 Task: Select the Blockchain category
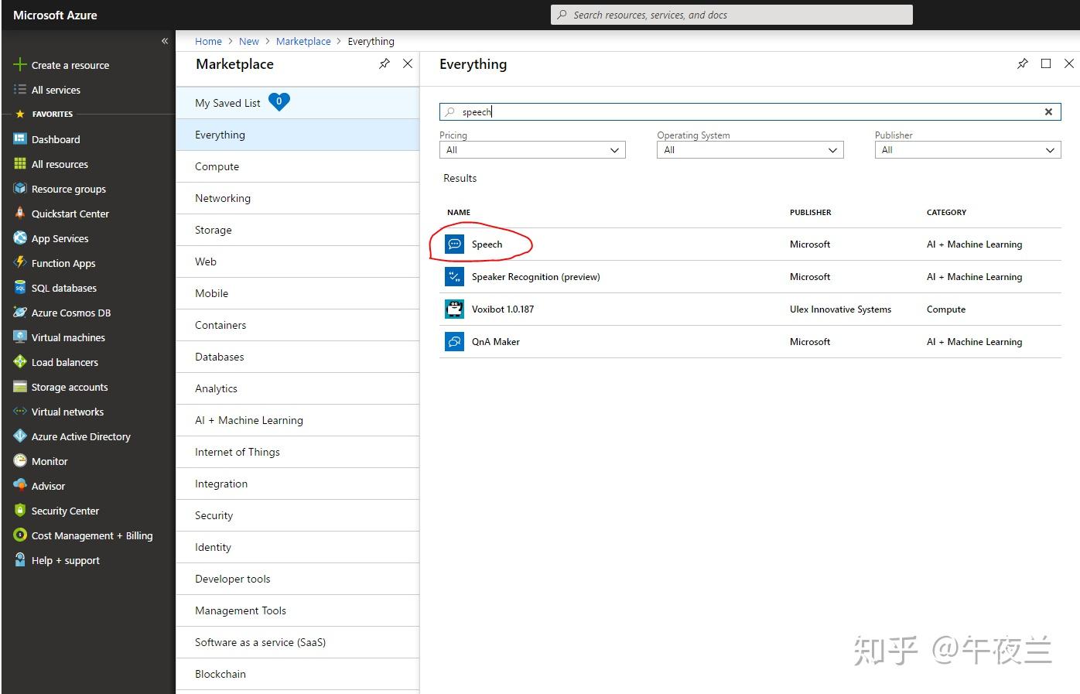[x=298, y=674]
